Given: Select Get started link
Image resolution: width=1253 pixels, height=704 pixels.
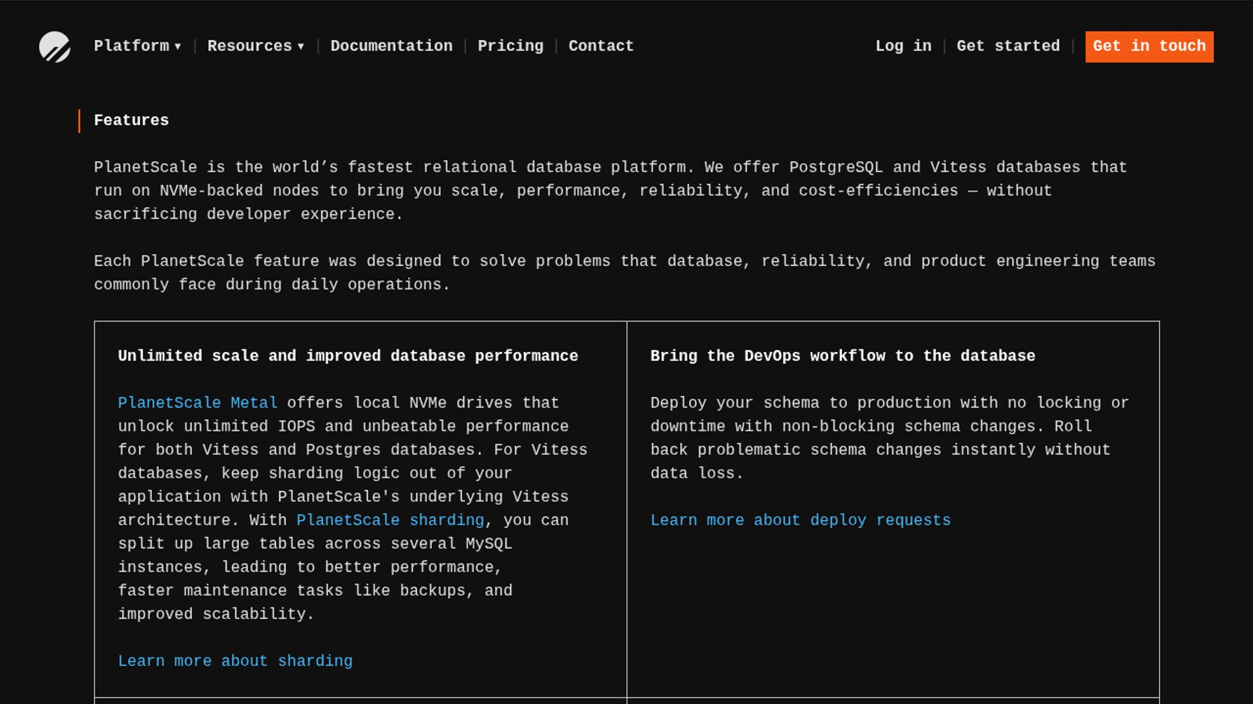Looking at the screenshot, I should [x=1008, y=46].
